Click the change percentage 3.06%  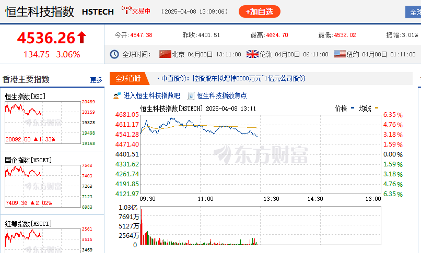(x=68, y=54)
